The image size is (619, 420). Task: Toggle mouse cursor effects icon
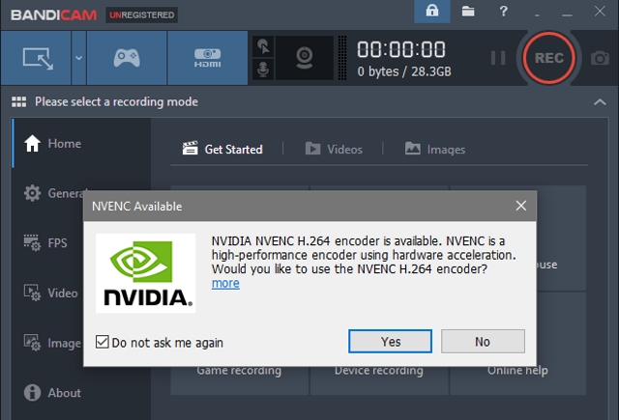click(263, 46)
